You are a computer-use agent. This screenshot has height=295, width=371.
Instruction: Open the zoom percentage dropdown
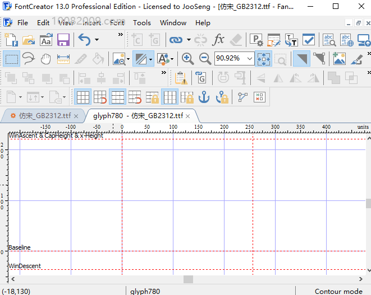pyautogui.click(x=250, y=59)
